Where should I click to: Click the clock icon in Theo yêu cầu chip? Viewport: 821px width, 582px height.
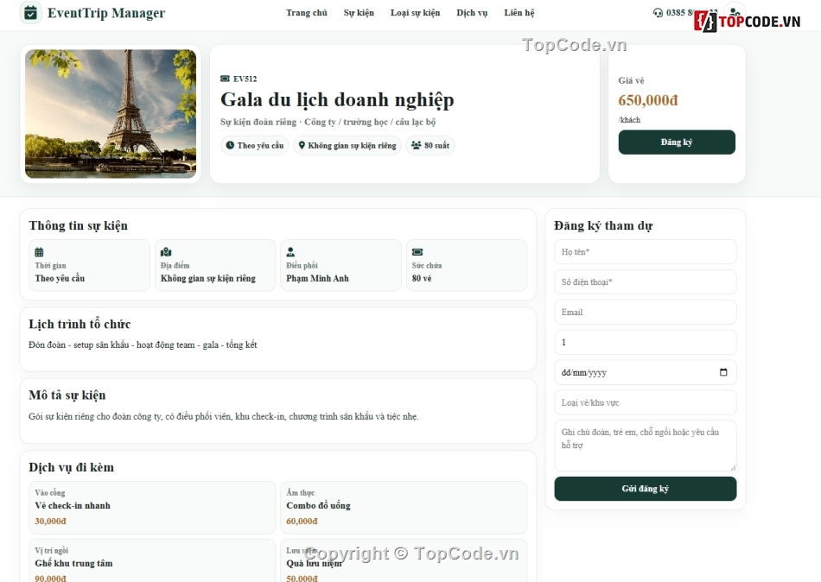coord(230,145)
